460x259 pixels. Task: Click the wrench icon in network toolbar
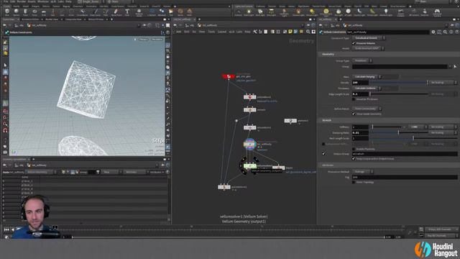coord(254,32)
